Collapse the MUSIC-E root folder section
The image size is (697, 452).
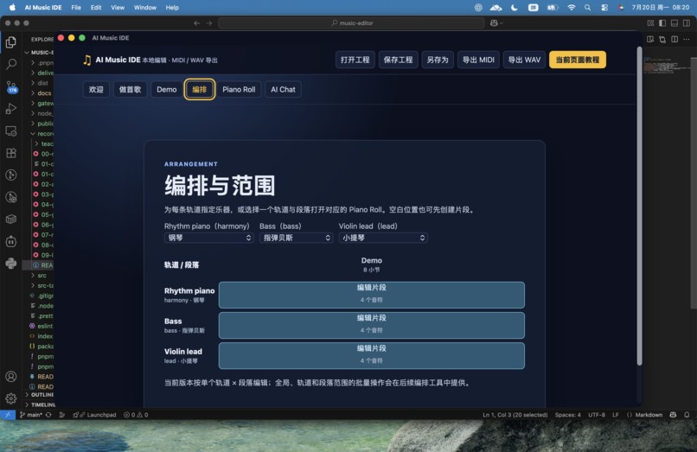coord(40,53)
